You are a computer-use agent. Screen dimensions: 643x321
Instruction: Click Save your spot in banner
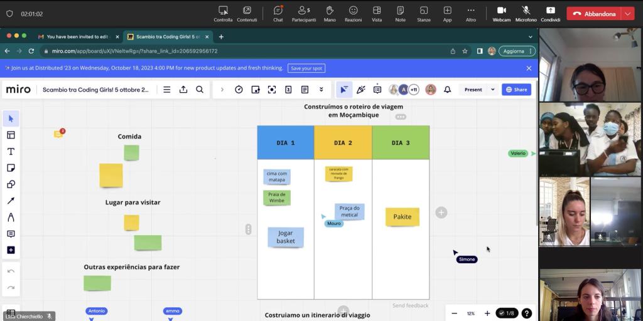point(306,68)
